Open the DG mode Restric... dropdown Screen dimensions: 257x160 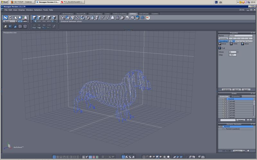click(x=239, y=151)
